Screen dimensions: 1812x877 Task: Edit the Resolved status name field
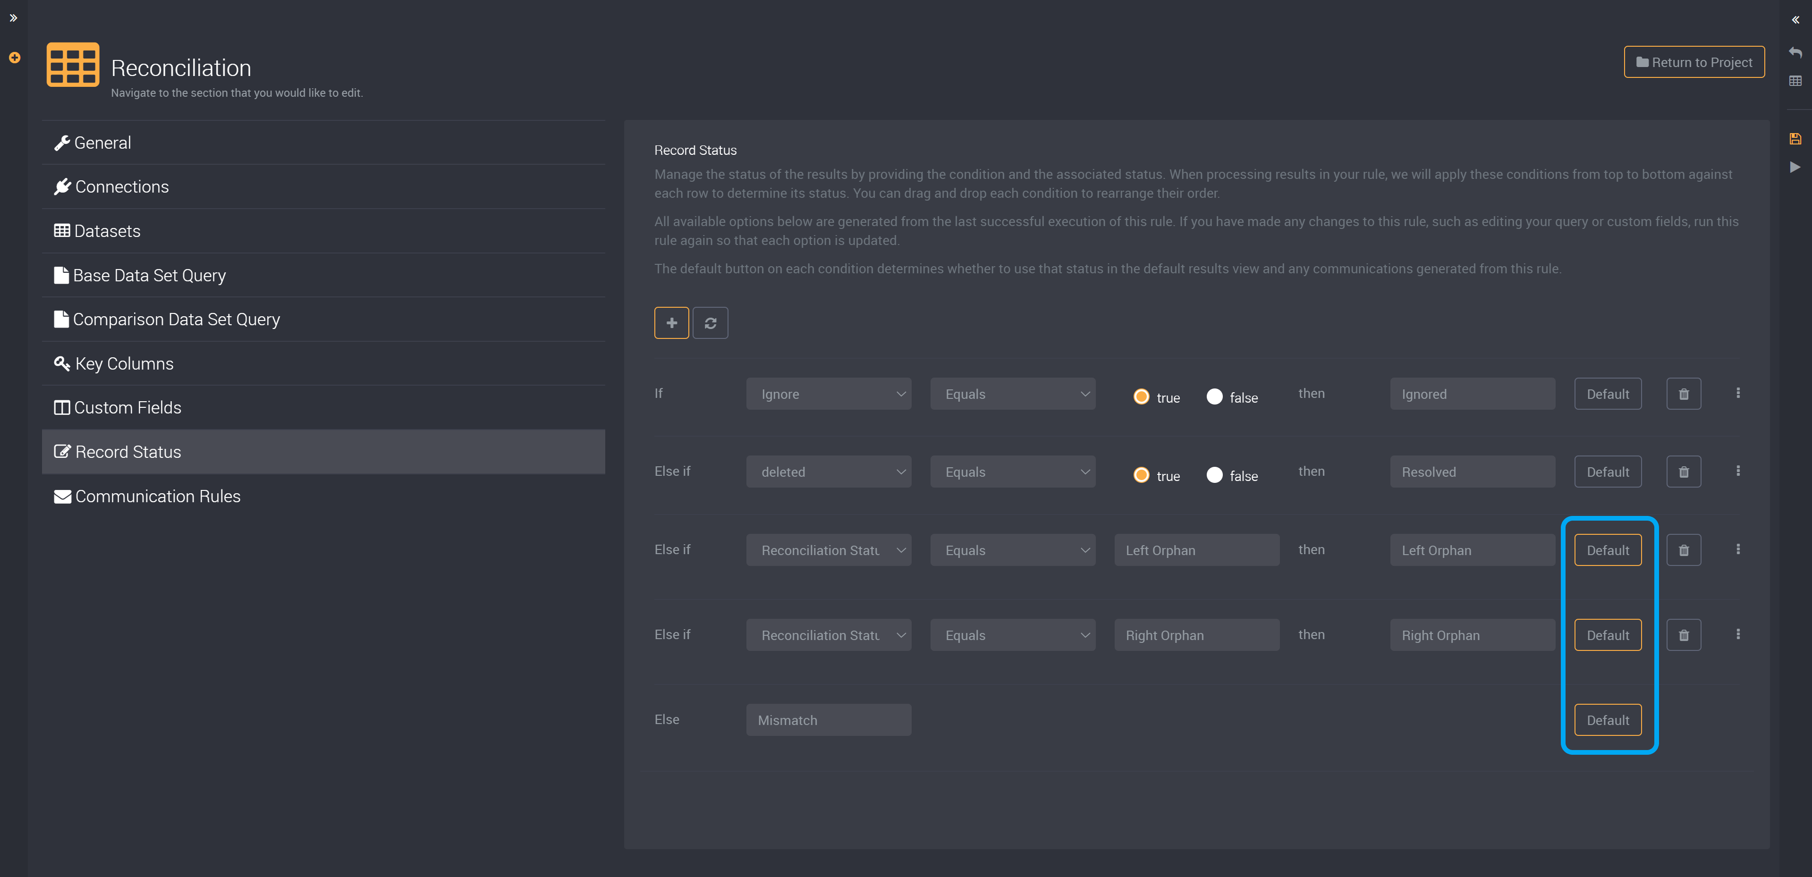(1472, 472)
